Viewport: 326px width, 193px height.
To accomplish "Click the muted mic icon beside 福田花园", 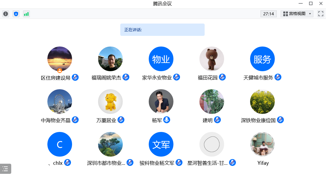I will pos(222,77).
